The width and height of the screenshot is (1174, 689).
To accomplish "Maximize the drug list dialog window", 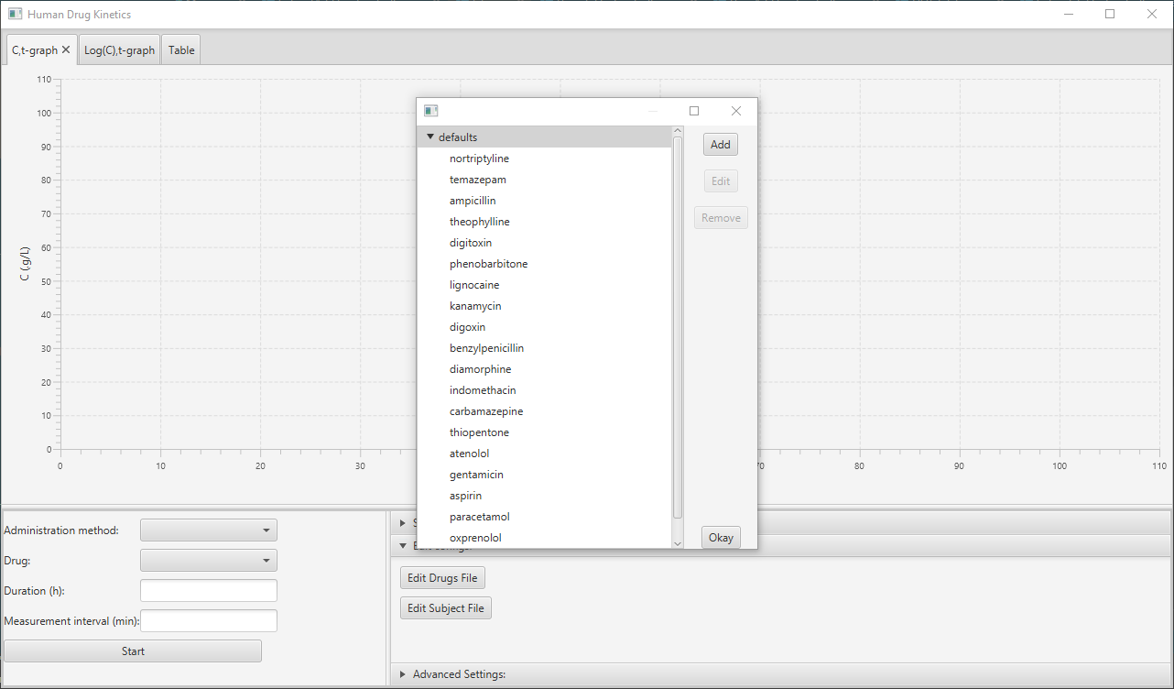I will tap(694, 111).
